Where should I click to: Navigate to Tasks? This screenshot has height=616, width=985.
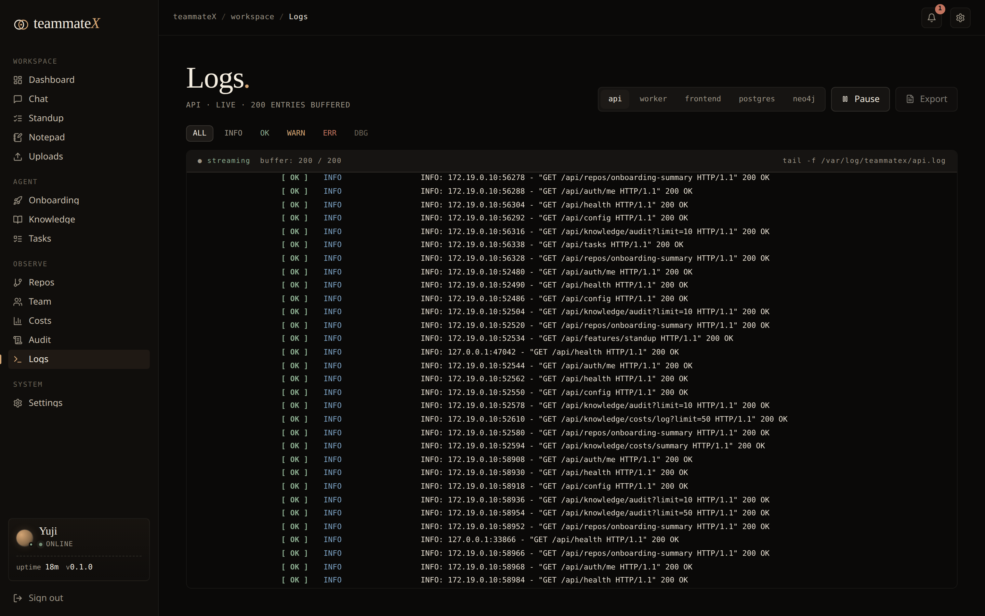79,238
